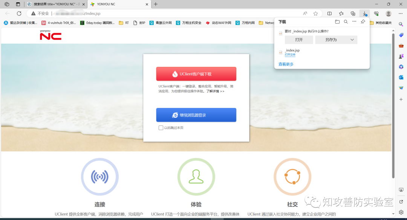Add a site to the sidebar with plus

[401, 99]
